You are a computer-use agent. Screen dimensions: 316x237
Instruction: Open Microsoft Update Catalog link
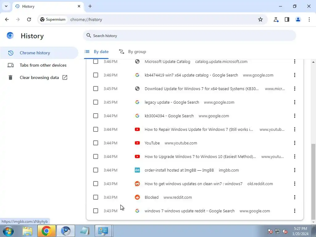[x=167, y=61]
